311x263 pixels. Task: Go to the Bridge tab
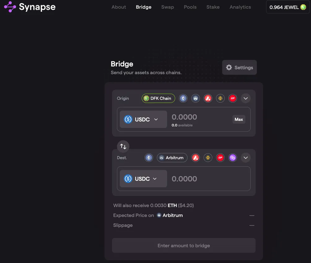143,7
